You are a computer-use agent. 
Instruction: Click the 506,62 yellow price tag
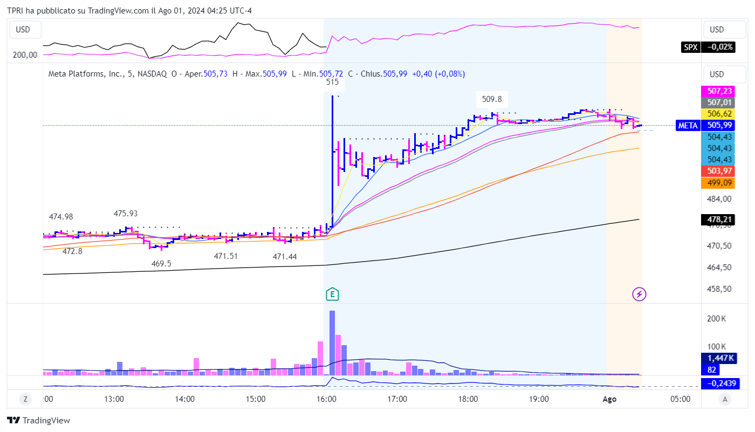(718, 114)
